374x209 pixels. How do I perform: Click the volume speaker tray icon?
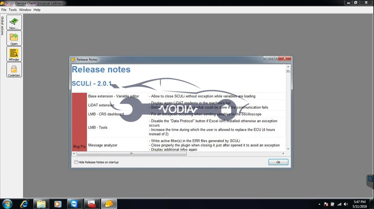tap(346, 204)
